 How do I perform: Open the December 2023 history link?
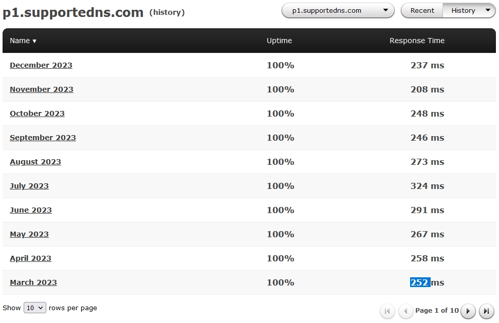point(41,65)
